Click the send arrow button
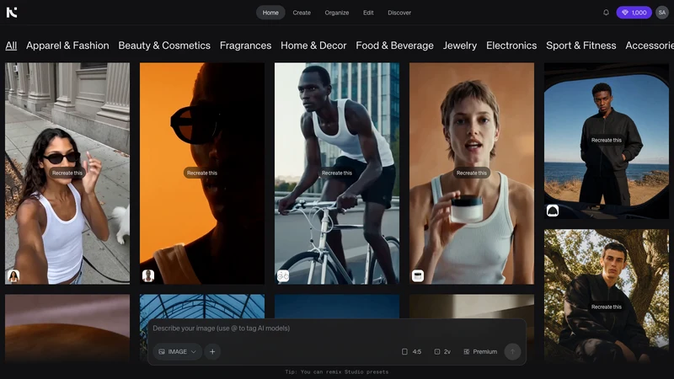Screen dimensions: 674x379 512,351
